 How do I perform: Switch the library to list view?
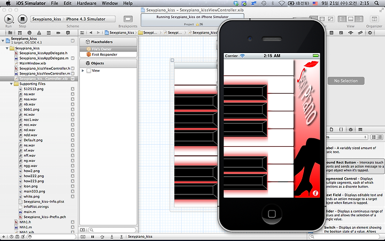click(380, 137)
